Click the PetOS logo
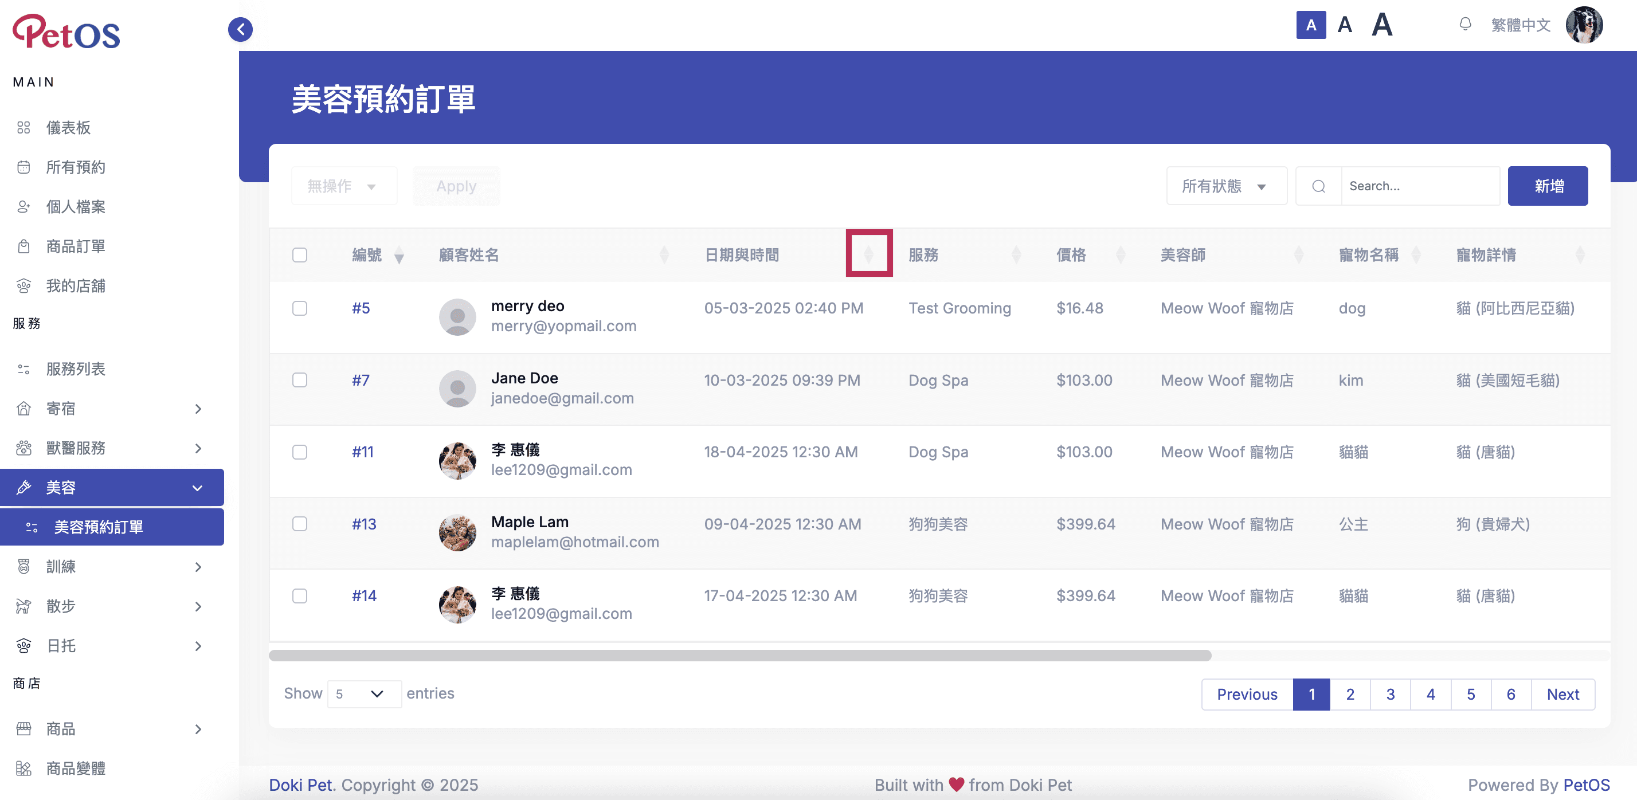This screenshot has height=800, width=1637. pyautogui.click(x=66, y=32)
